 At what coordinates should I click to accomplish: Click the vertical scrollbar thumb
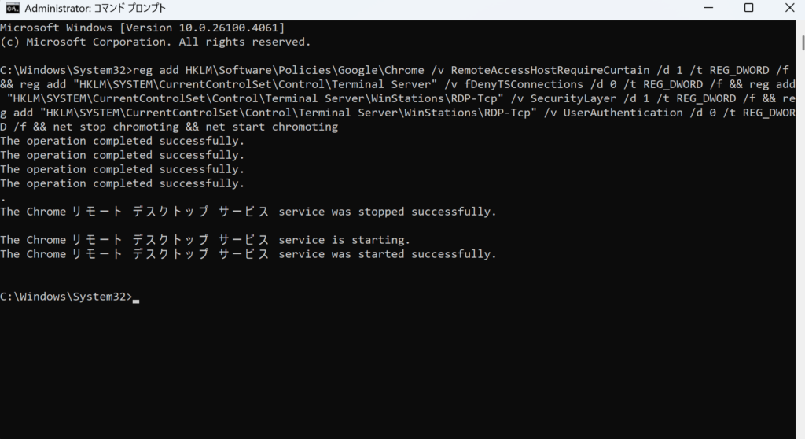803,42
